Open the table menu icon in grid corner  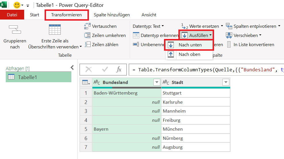pyautogui.click(x=86, y=83)
